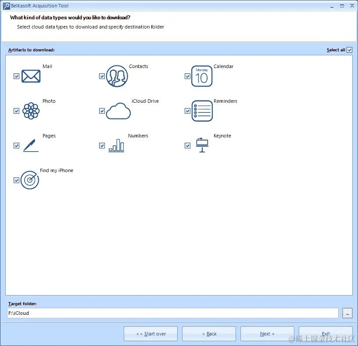Click the Reminders label text
Image resolution: width=358 pixels, height=346 pixels.
click(226, 101)
